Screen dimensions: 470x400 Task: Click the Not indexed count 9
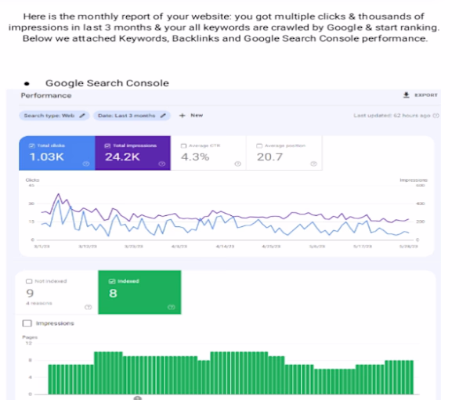pyautogui.click(x=30, y=294)
